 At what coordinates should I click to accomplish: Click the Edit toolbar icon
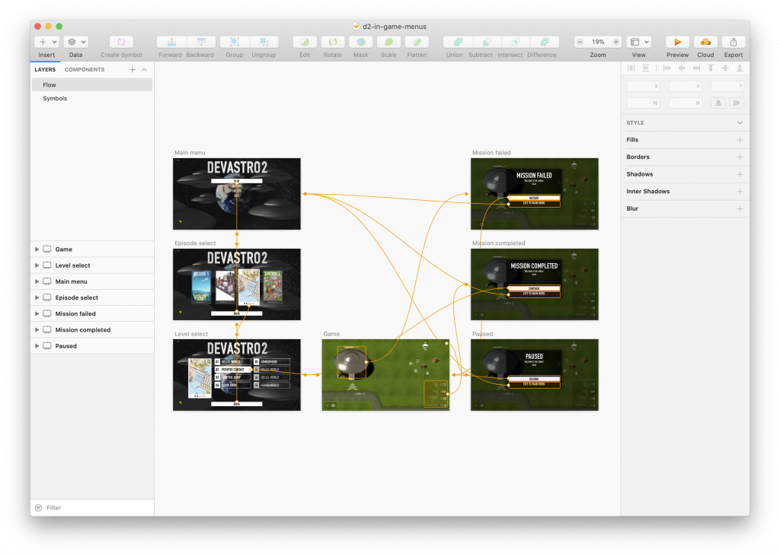point(305,43)
